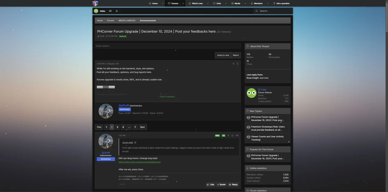The height and width of the screenshot is (192, 388).
Task: Click the TS badge on post #21
Action: 223,135
